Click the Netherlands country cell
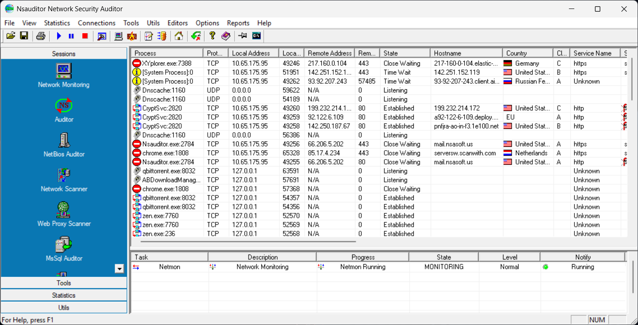 (x=528, y=153)
